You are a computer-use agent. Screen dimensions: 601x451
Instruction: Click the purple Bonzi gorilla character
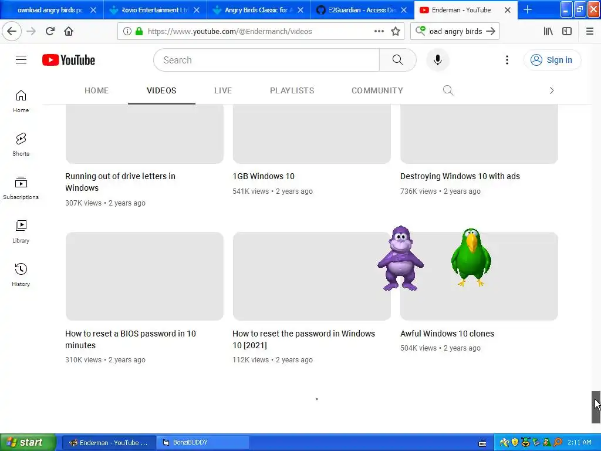pos(400,258)
